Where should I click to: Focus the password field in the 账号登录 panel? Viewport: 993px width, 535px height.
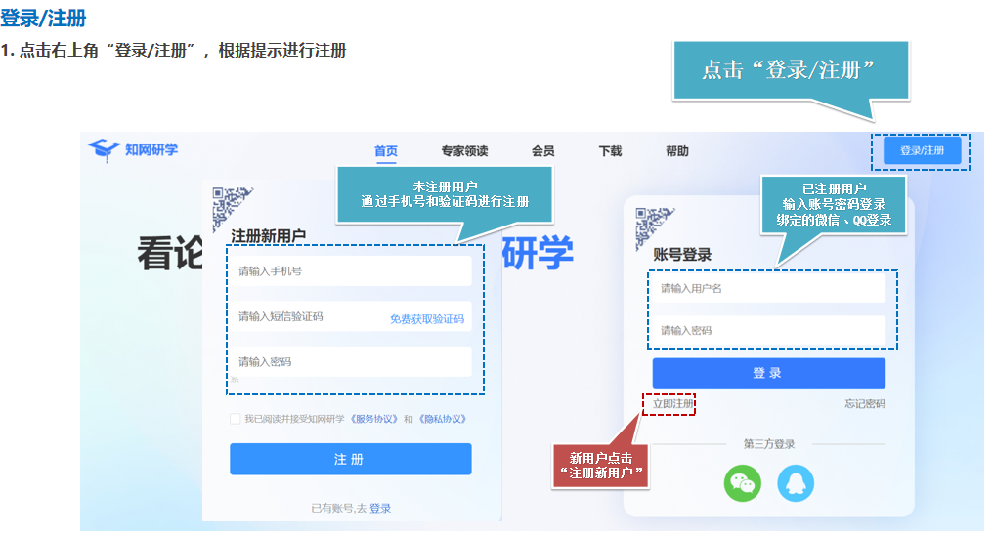[769, 330]
